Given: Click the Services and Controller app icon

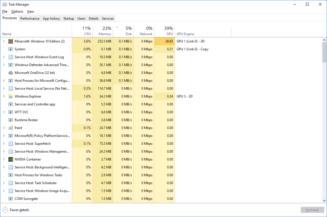Looking at the screenshot, I should [11, 104].
